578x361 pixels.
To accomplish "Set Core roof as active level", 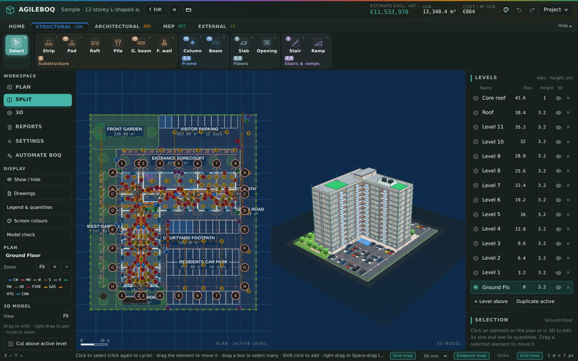I will (476, 98).
